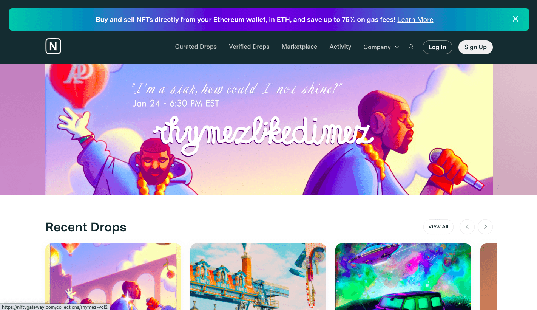The height and width of the screenshot is (310, 537).
Task: Open the Activity page
Action: tap(340, 47)
